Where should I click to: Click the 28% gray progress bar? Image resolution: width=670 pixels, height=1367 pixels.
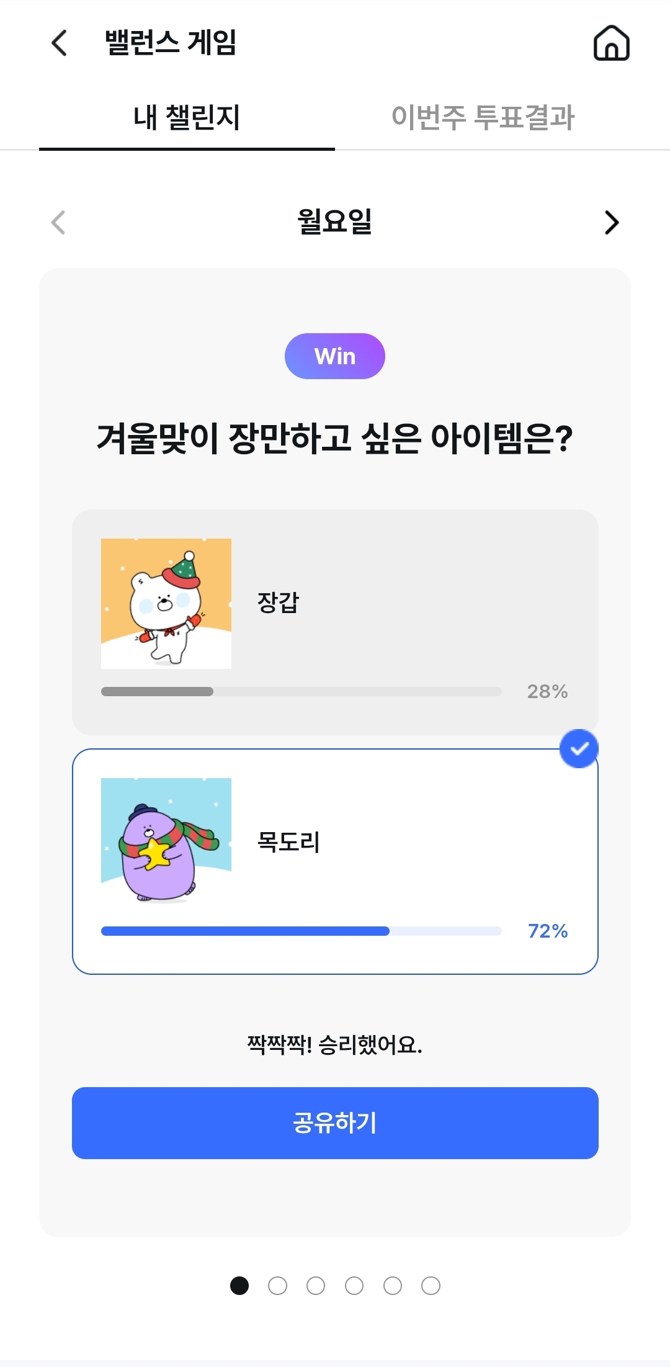coord(301,691)
